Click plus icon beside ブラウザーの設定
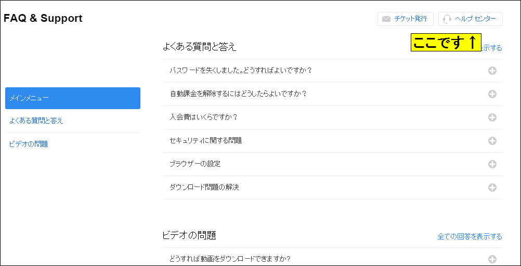 (492, 164)
